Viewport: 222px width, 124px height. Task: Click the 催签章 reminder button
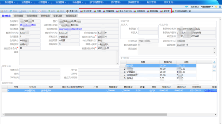[165, 11]
